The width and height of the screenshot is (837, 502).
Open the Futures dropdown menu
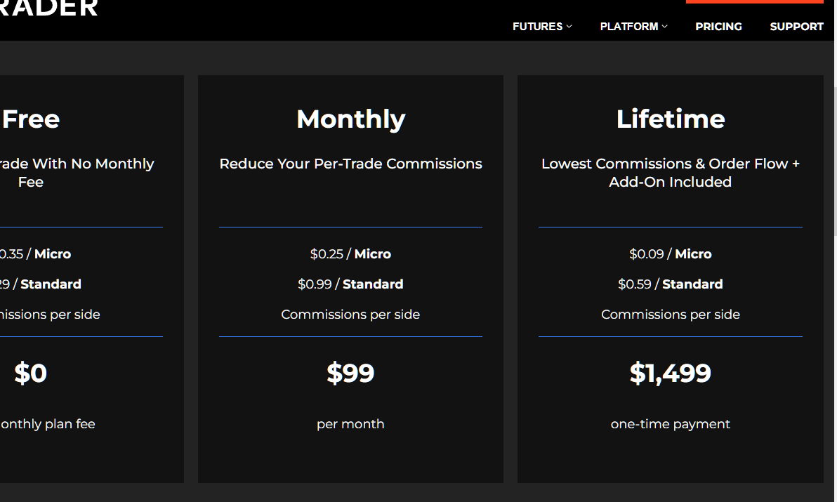[538, 27]
